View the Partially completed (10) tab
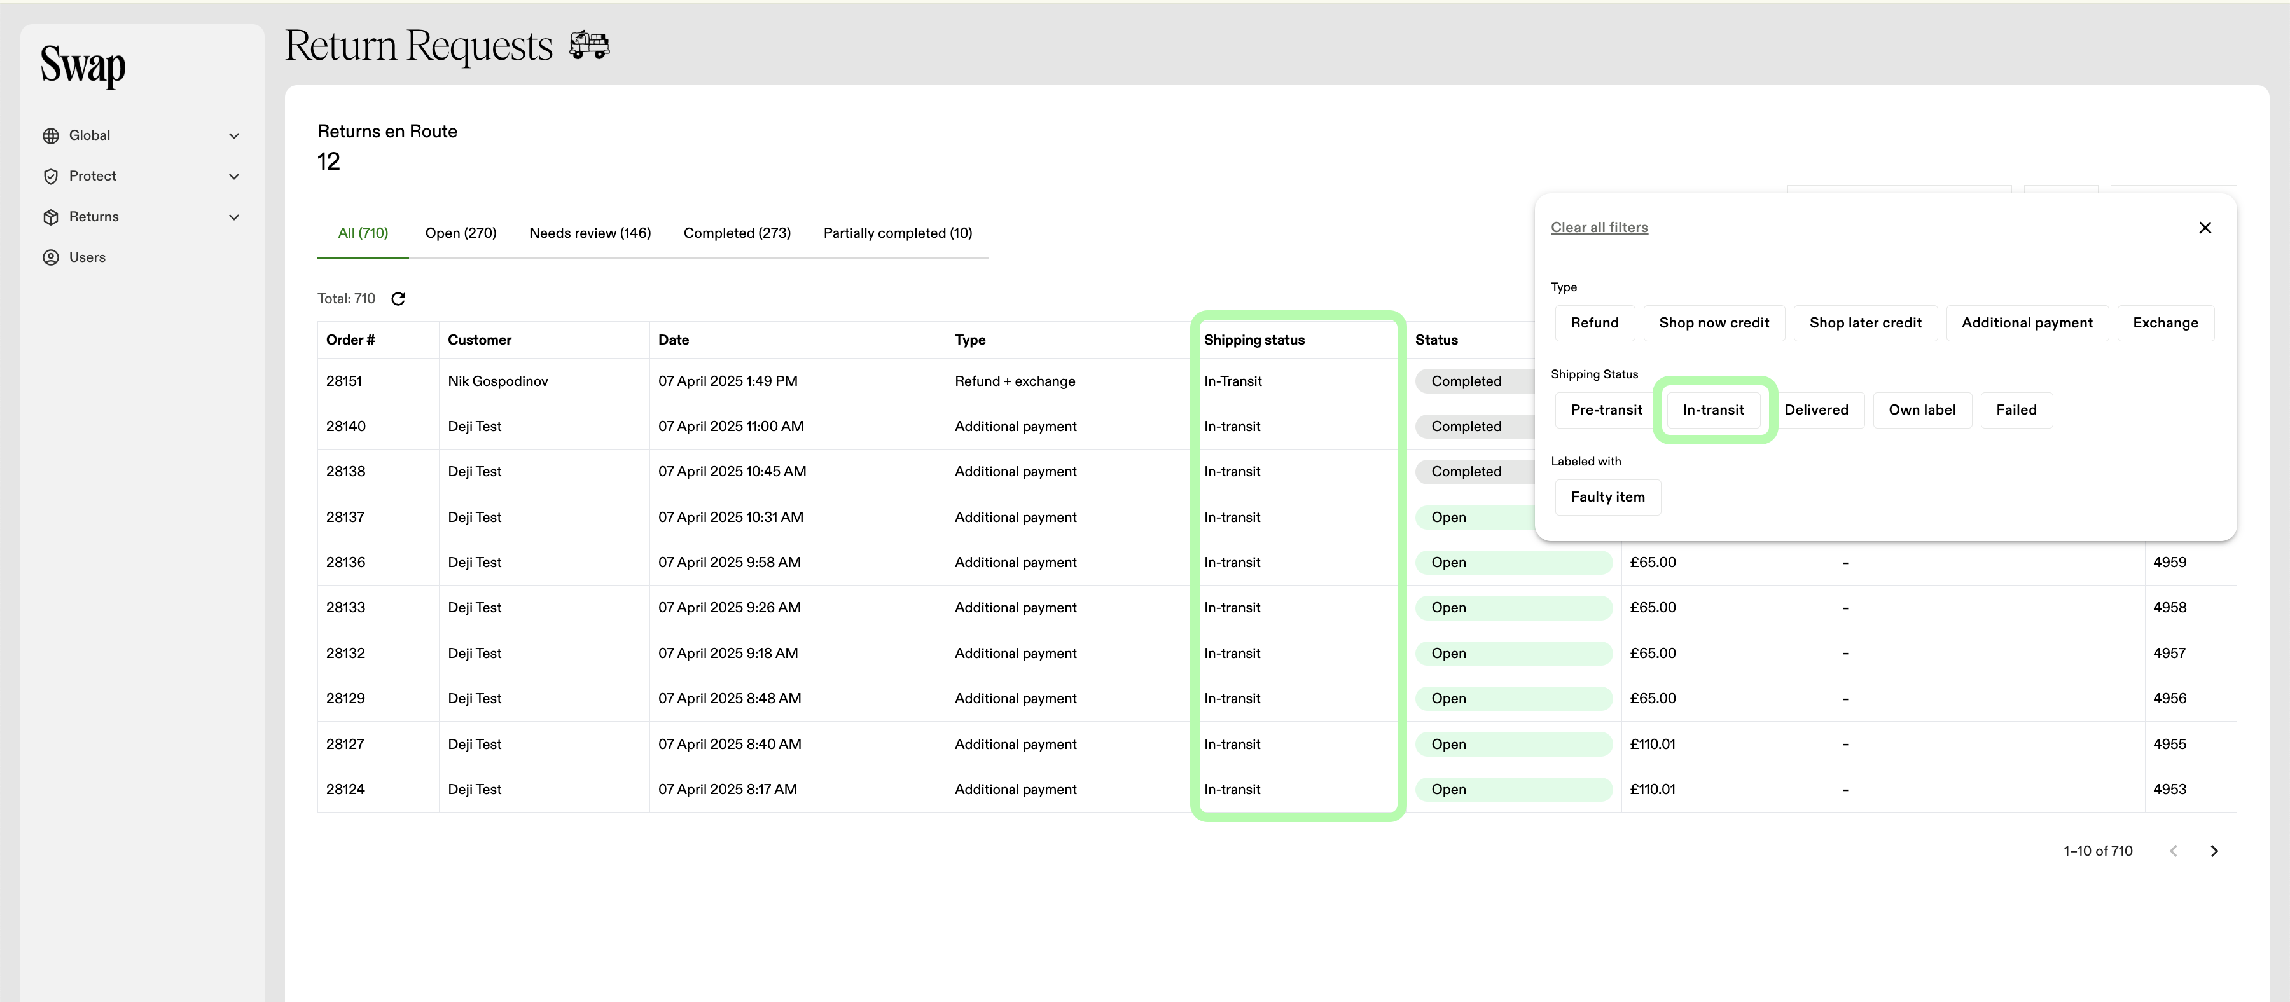Image resolution: width=2290 pixels, height=1002 pixels. 897,233
